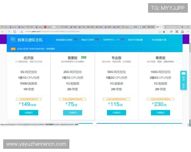191x152 pixels.
Task: Click the ¥115/月 price
Action: (x=115, y=104)
